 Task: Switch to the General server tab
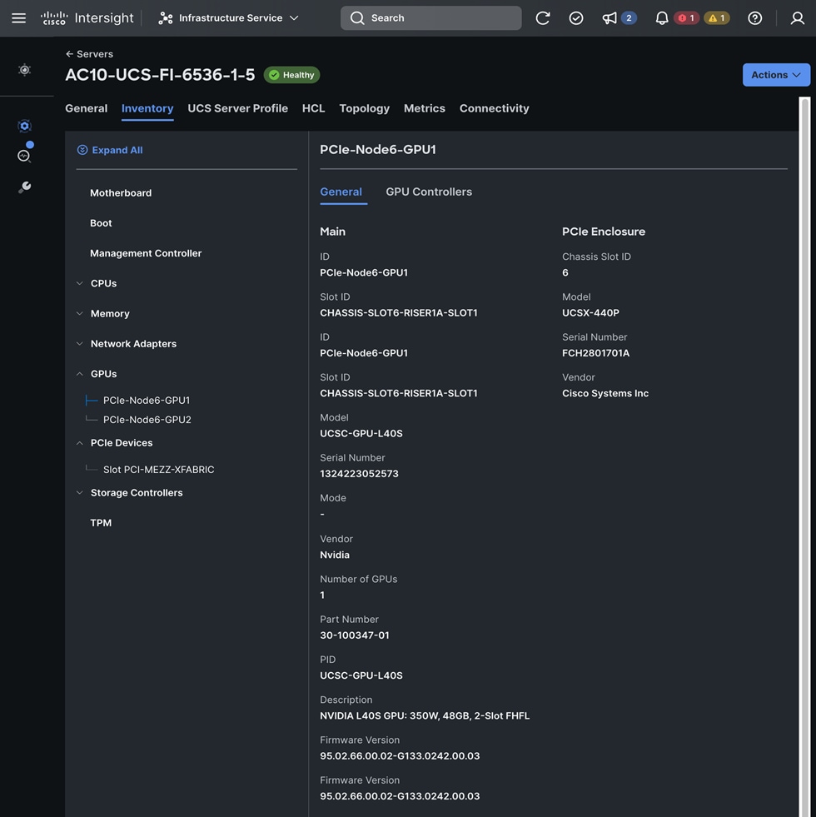87,108
